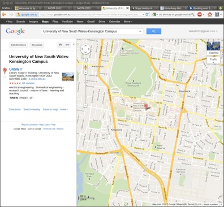Toggle the Satellite map view
Viewport: 224px width, 207px height.
point(213,48)
